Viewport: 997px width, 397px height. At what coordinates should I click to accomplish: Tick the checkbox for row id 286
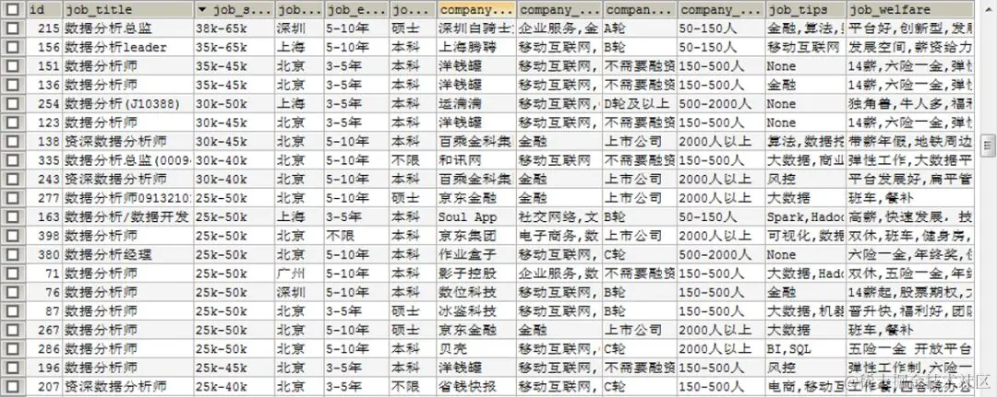tap(13, 349)
